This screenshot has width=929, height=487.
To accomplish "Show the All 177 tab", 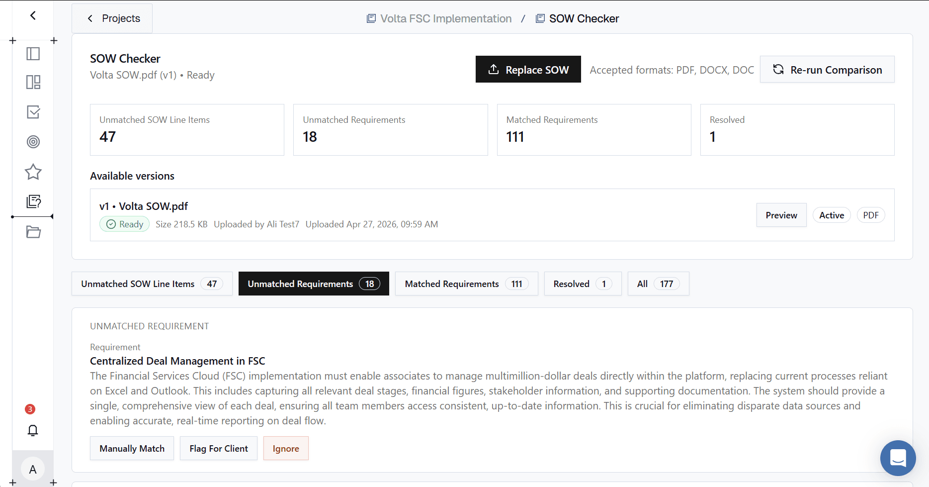I will coord(658,284).
